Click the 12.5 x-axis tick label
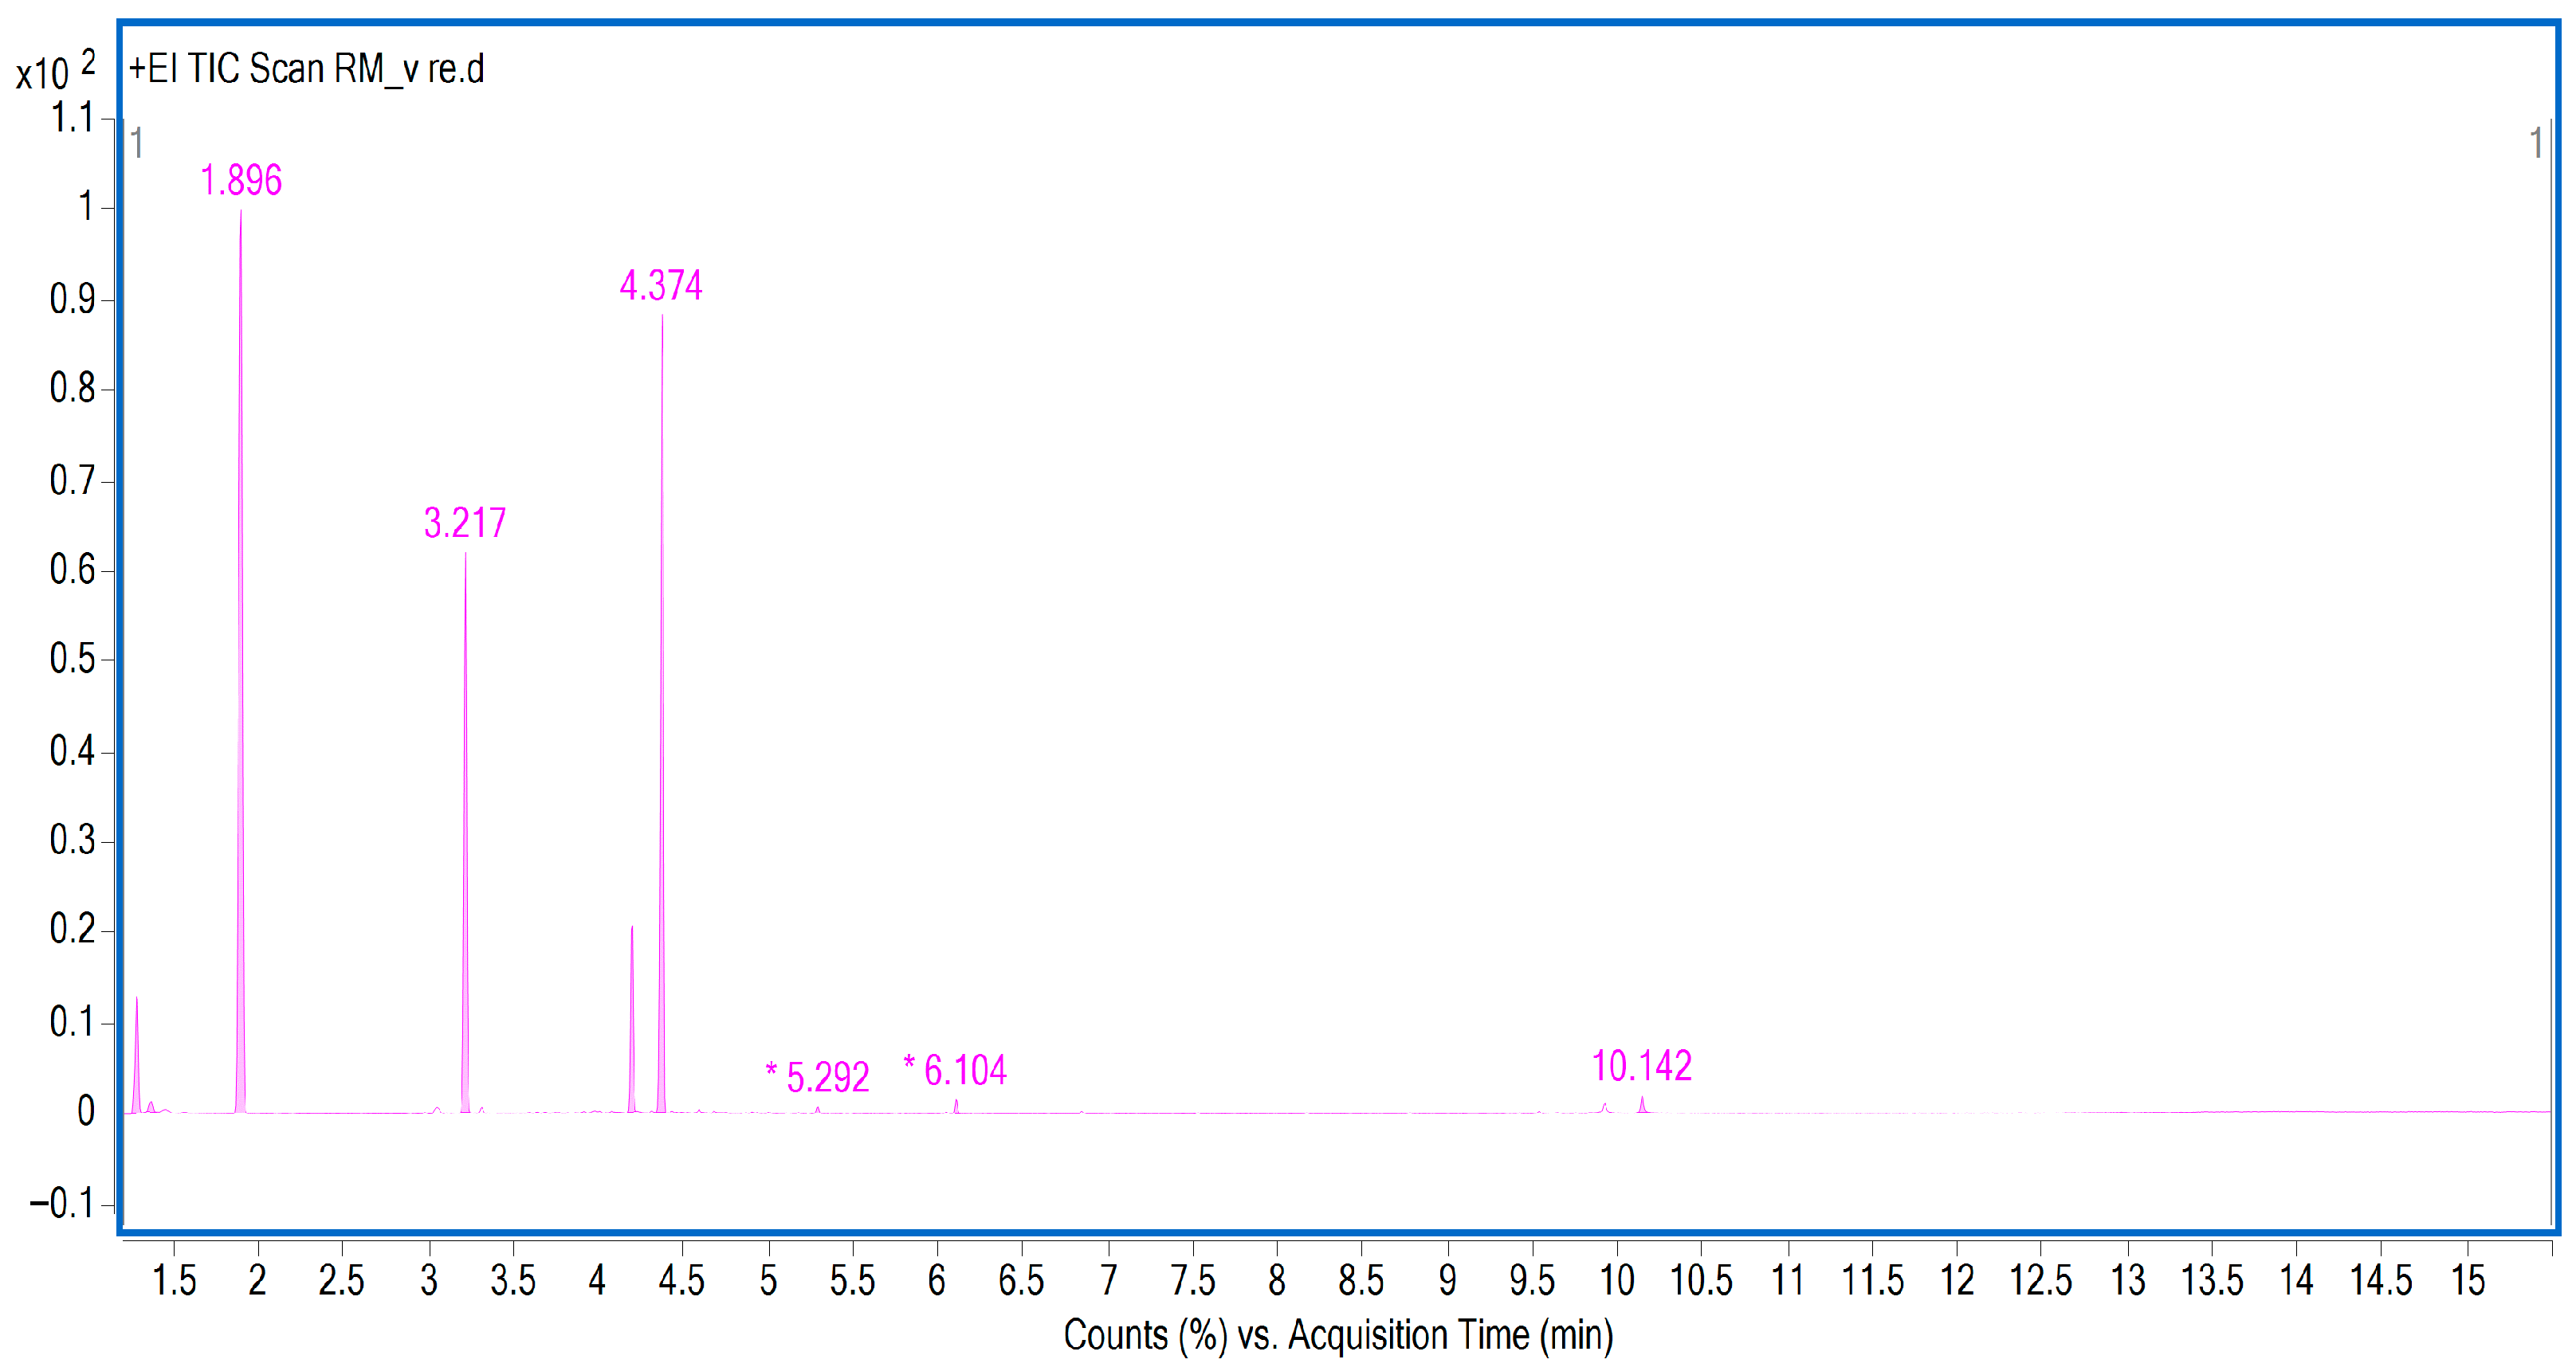2576x1371 pixels. click(x=2041, y=1280)
